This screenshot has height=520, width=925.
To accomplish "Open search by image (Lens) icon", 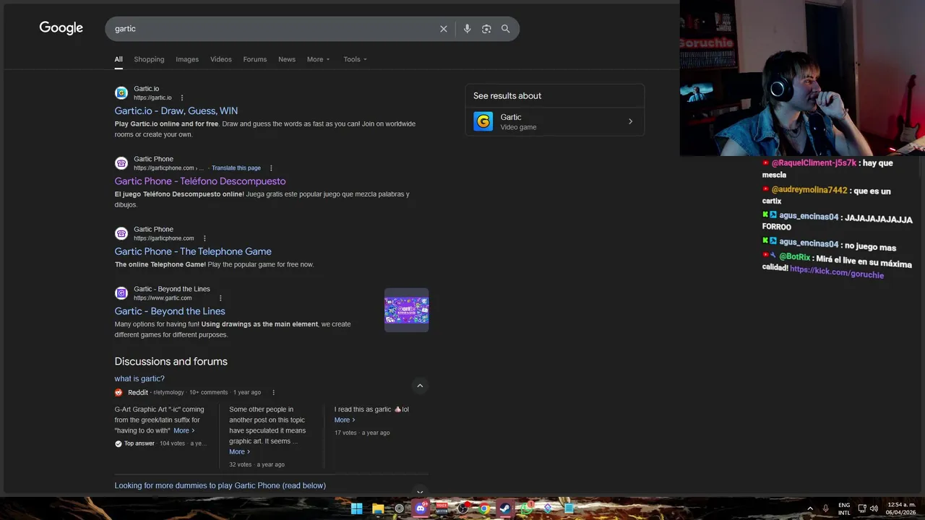I will (486, 29).
